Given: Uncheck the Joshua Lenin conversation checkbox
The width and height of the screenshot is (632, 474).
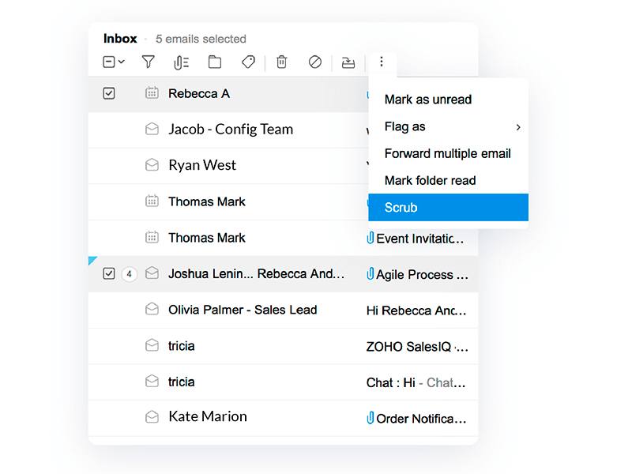Looking at the screenshot, I should pyautogui.click(x=109, y=274).
